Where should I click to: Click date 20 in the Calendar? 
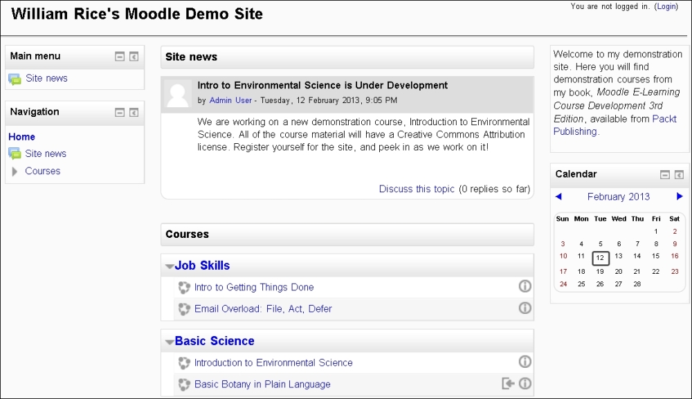point(618,272)
